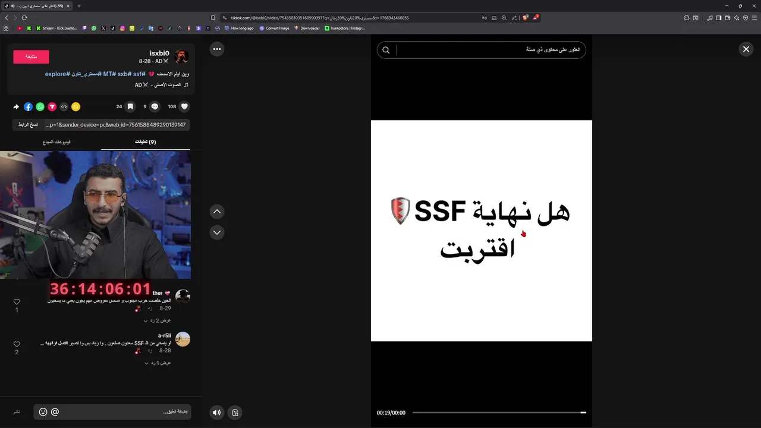Expand the 2 replies (عرض 2 رد)
The height and width of the screenshot is (428, 761).
157,320
